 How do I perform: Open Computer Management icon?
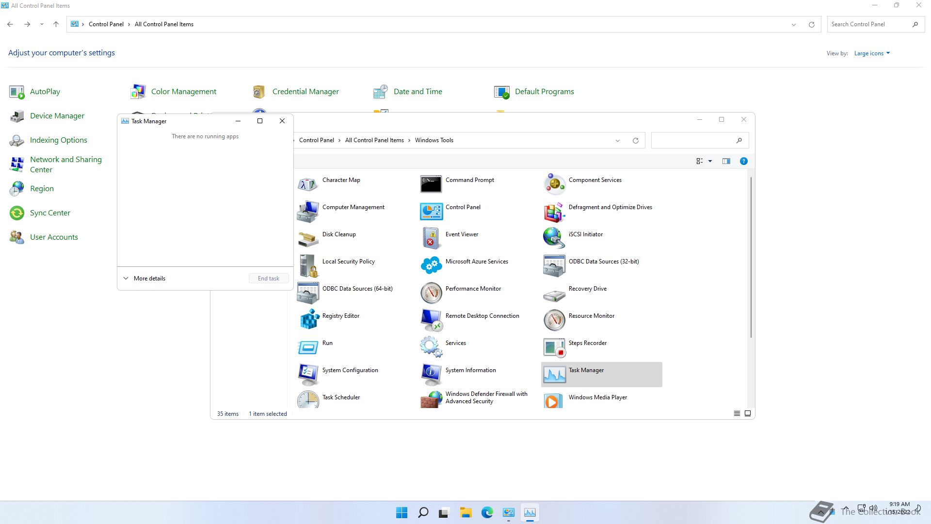307,212
